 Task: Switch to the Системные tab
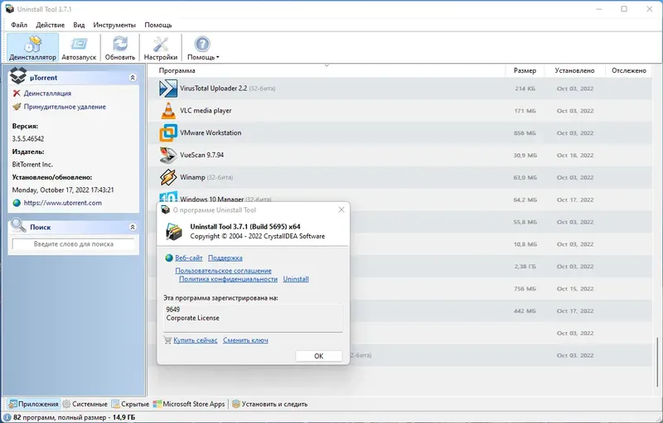point(85,404)
